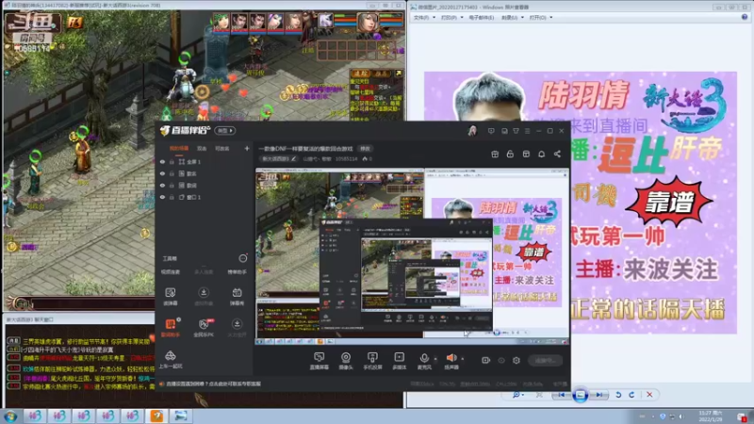
Task: Click the message icon in streaming app title bar
Action: click(x=491, y=131)
